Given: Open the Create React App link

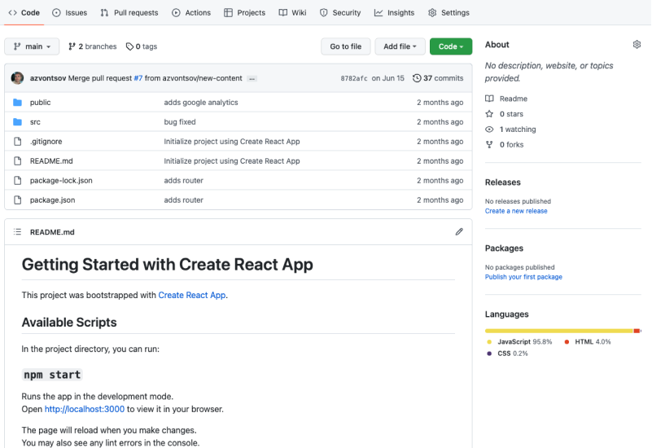Looking at the screenshot, I should click(x=192, y=295).
